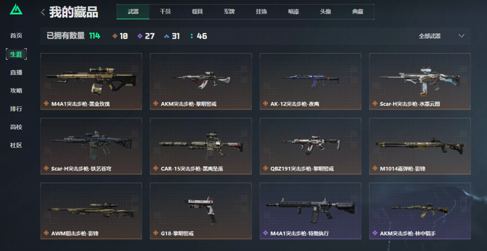Click the green rarity icon showing 46
This screenshot has width=487, height=251.
tap(192, 36)
